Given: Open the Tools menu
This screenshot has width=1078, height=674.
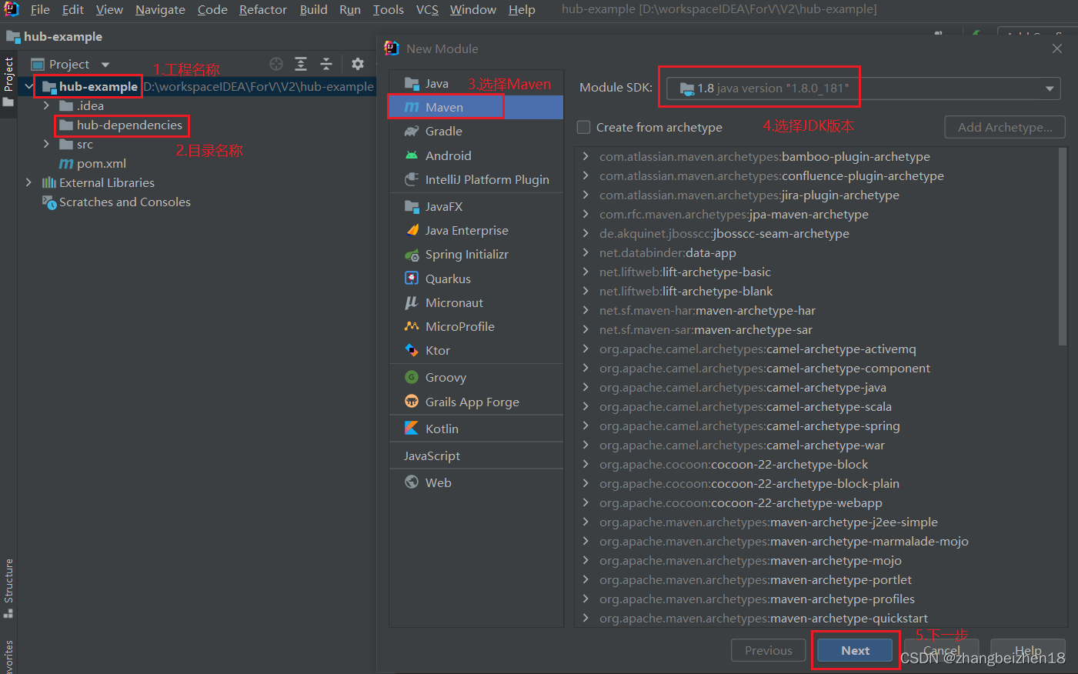Looking at the screenshot, I should point(389,9).
